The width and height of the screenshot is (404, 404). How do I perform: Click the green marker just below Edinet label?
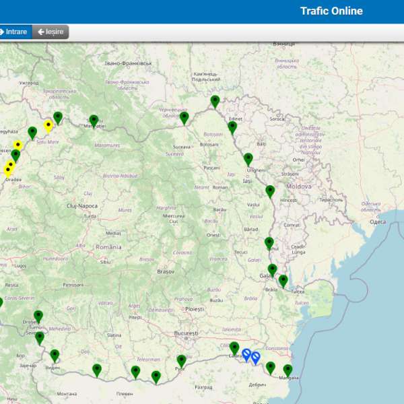pos(232,128)
